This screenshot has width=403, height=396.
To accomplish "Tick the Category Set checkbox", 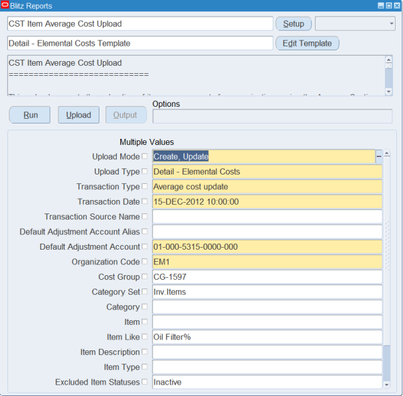I will pyautogui.click(x=144, y=291).
